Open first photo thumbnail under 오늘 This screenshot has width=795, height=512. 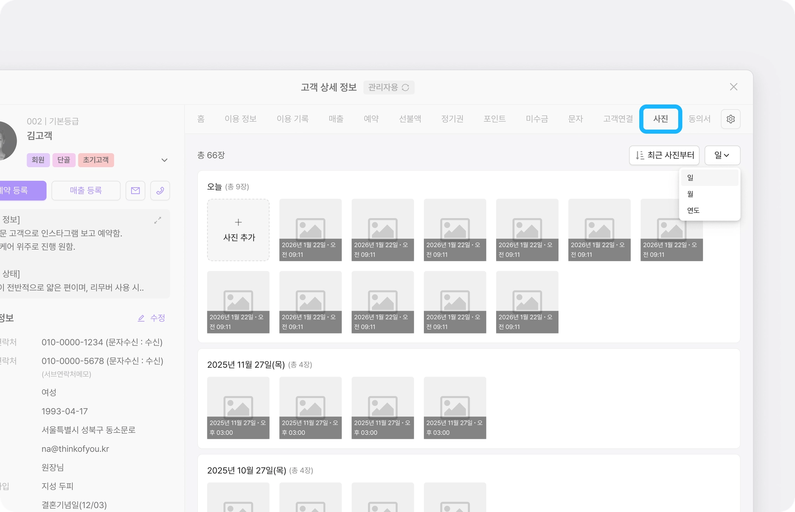tap(311, 230)
